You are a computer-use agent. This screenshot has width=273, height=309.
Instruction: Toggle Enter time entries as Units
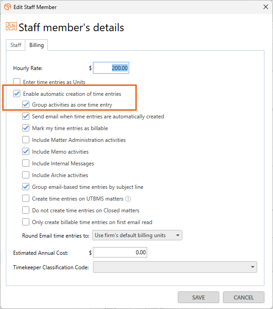click(x=17, y=82)
